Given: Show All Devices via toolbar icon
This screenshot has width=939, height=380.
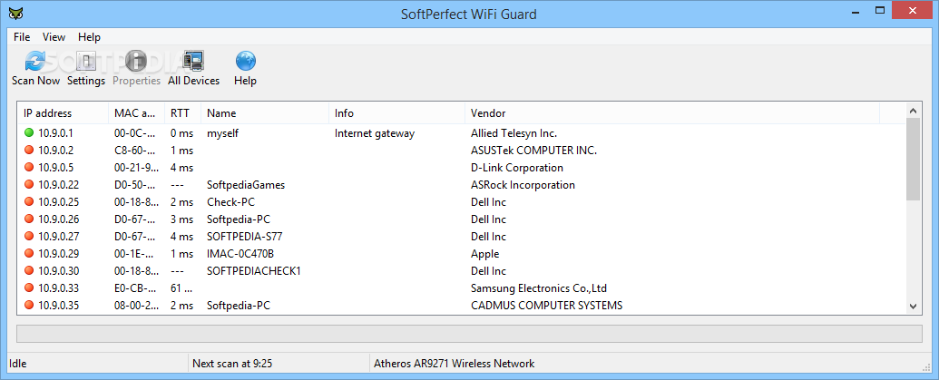Looking at the screenshot, I should [x=193, y=61].
